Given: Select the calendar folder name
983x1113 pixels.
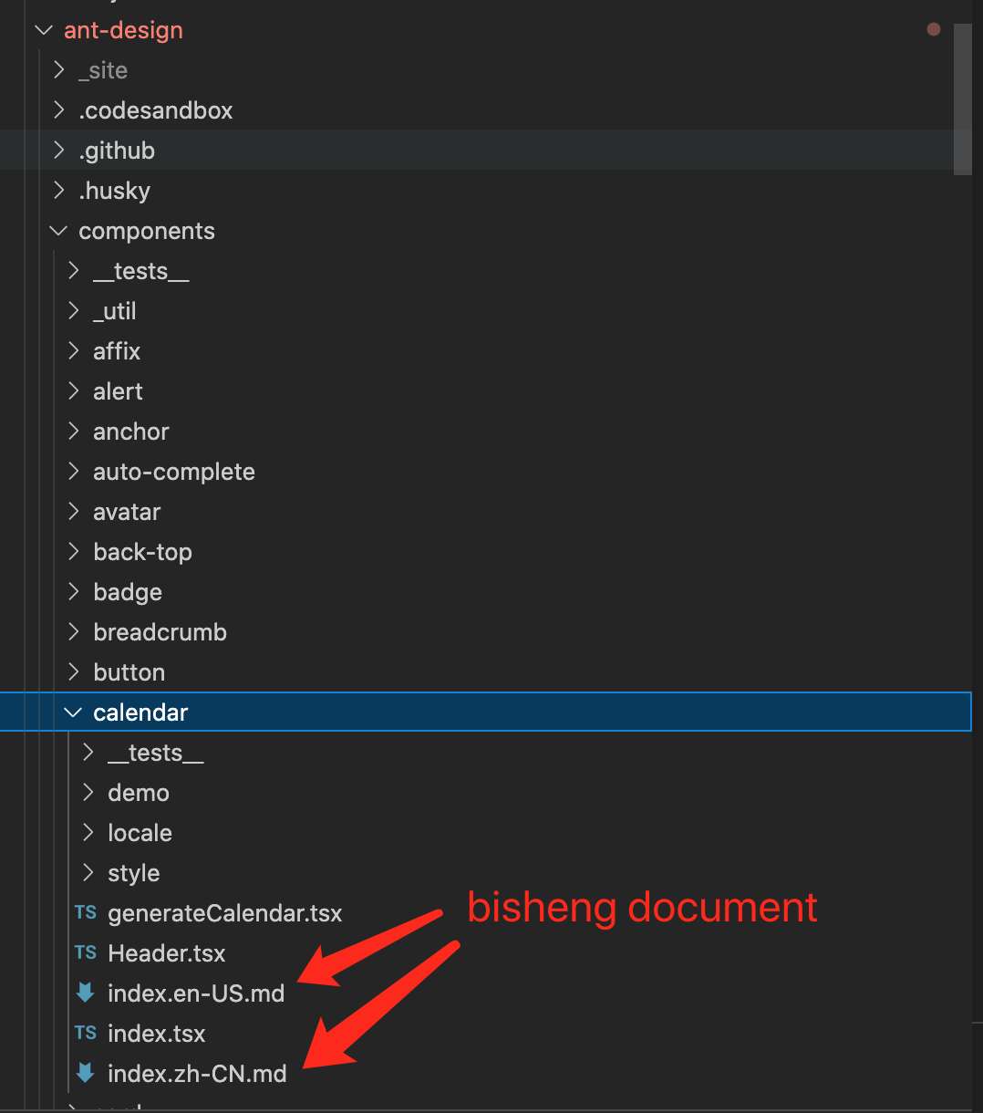Looking at the screenshot, I should pos(140,713).
